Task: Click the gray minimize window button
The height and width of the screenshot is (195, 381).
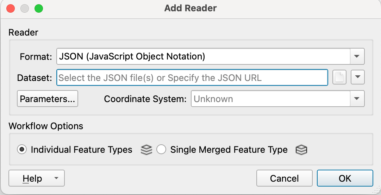Action: [x=25, y=8]
